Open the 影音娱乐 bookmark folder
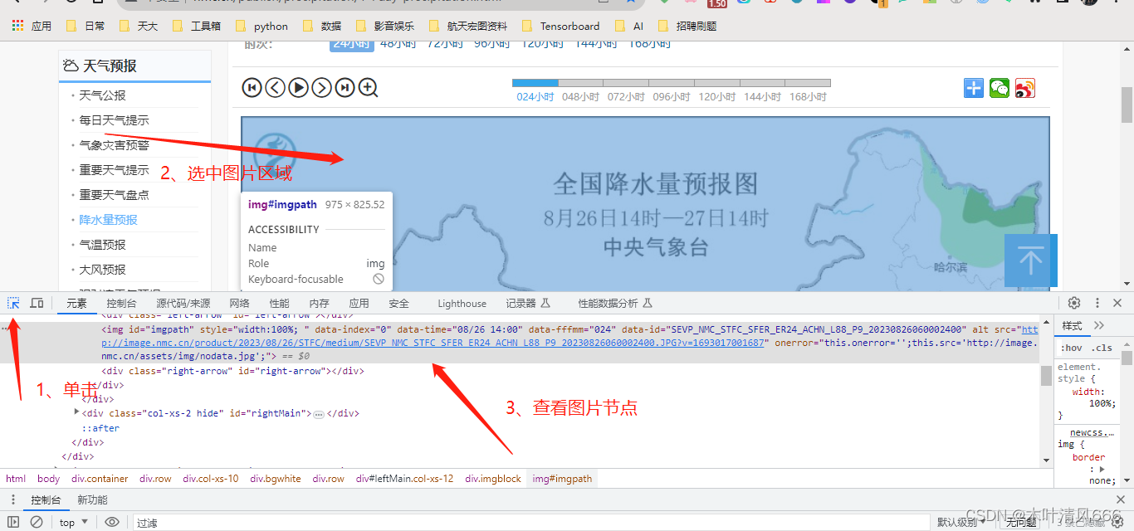The height and width of the screenshot is (531, 1134). click(384, 26)
